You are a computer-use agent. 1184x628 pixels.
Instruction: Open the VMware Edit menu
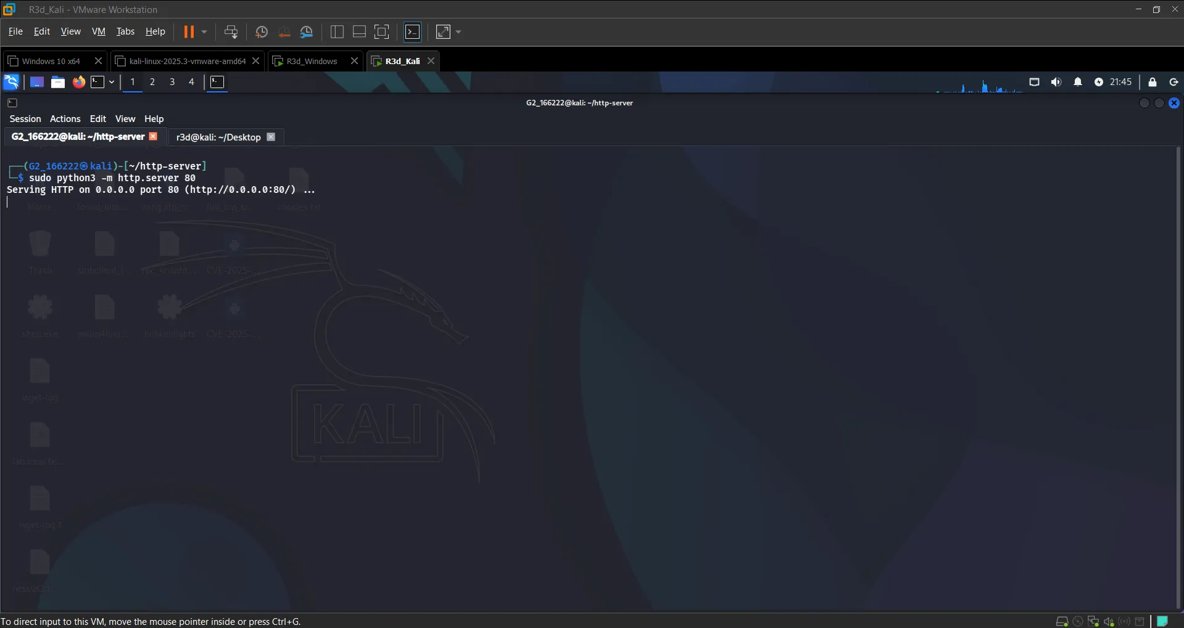[42, 31]
